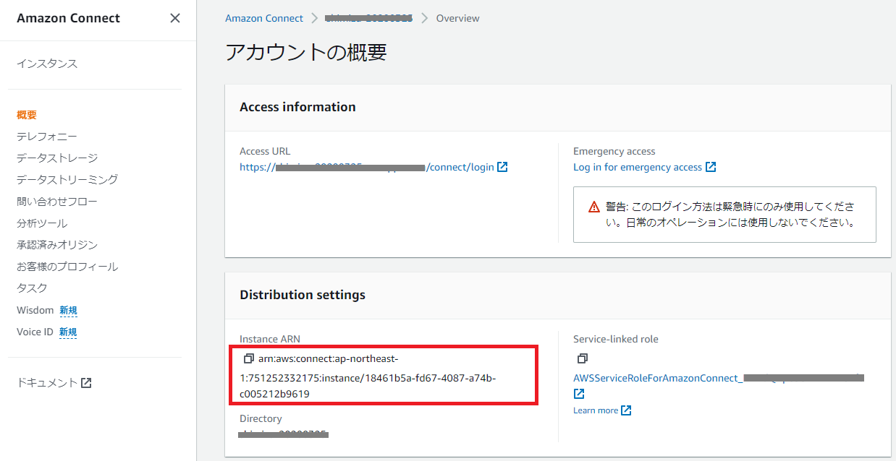896x461 pixels.
Task: Click the Access URL label
Action: point(265,151)
